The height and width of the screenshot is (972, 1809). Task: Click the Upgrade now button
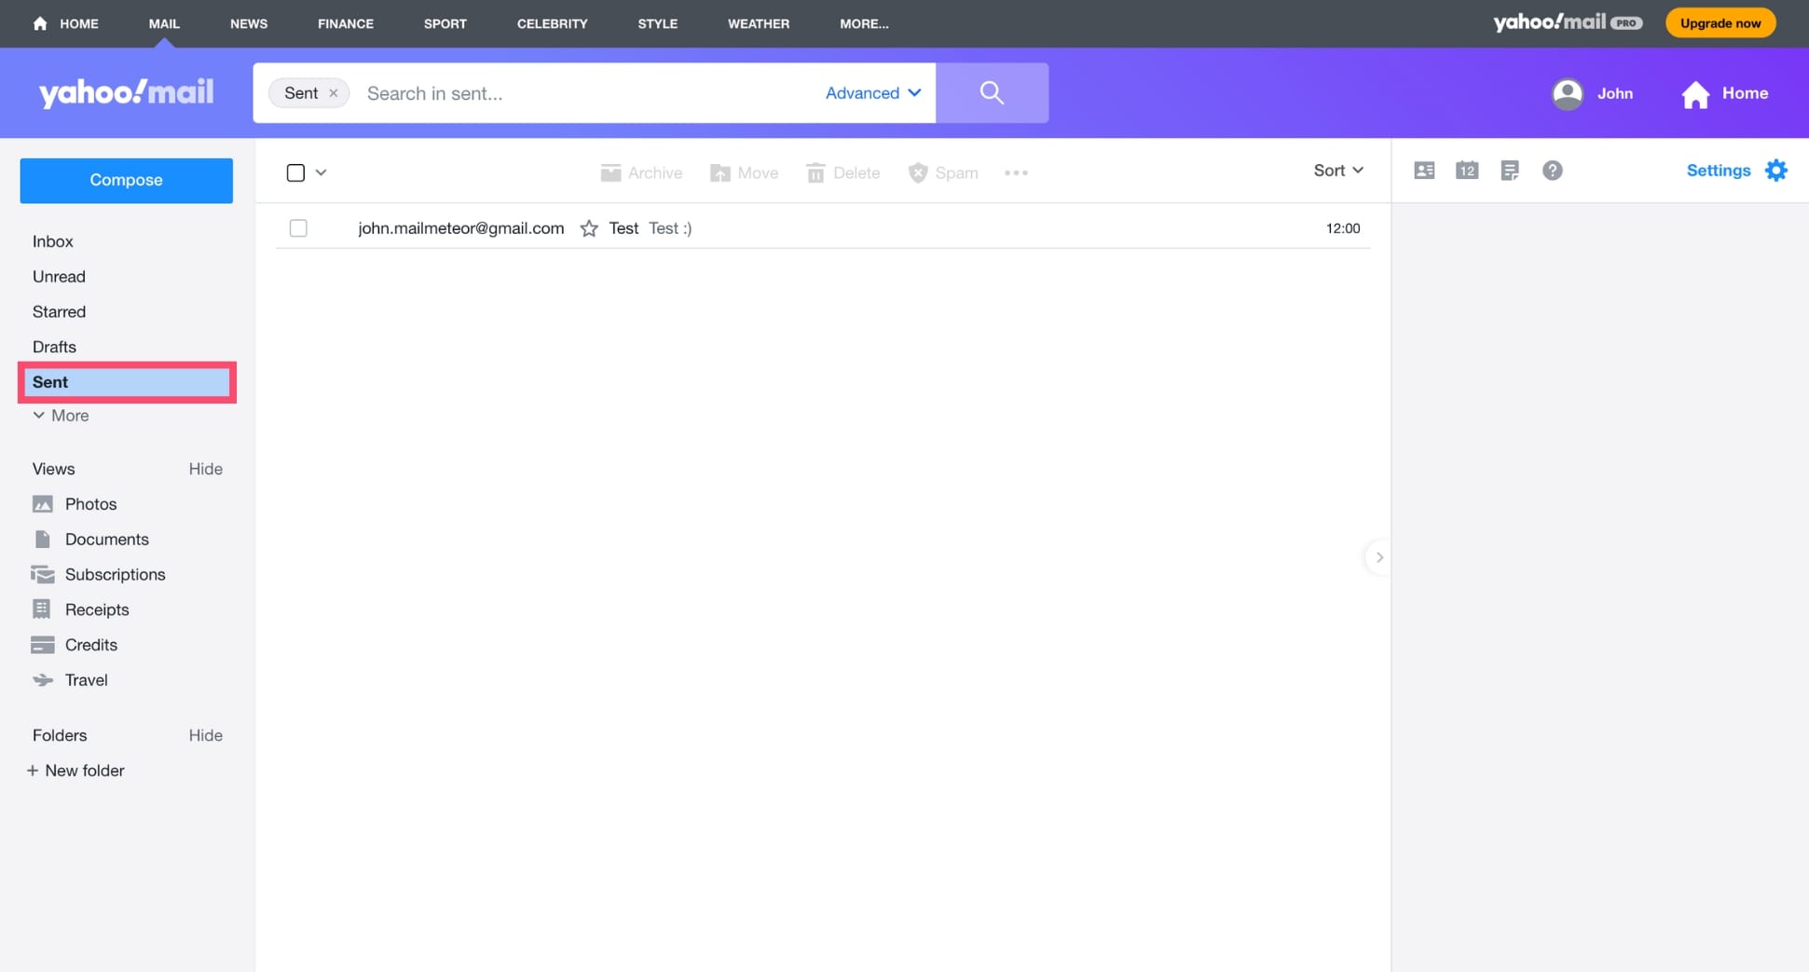(1720, 22)
